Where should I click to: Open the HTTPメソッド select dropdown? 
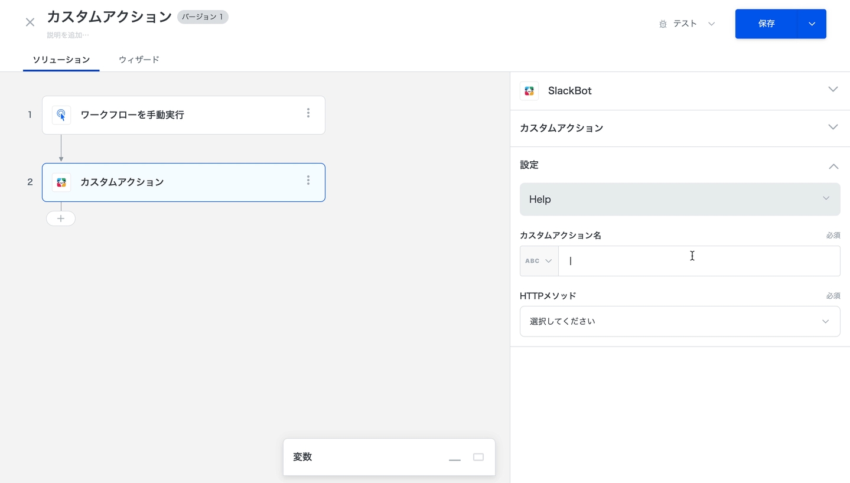(679, 321)
